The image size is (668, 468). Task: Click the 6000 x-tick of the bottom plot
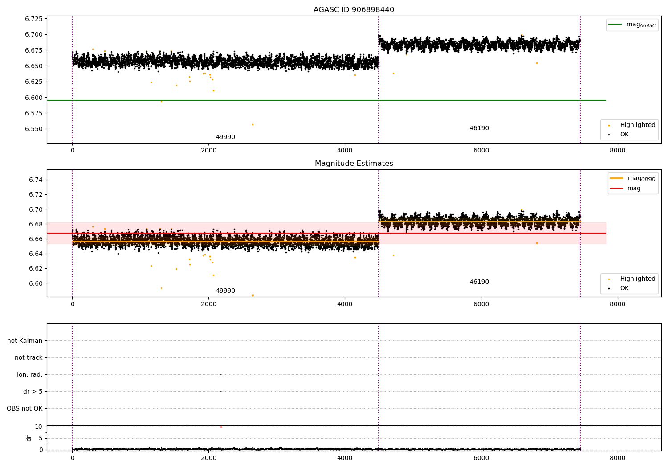tap(481, 458)
